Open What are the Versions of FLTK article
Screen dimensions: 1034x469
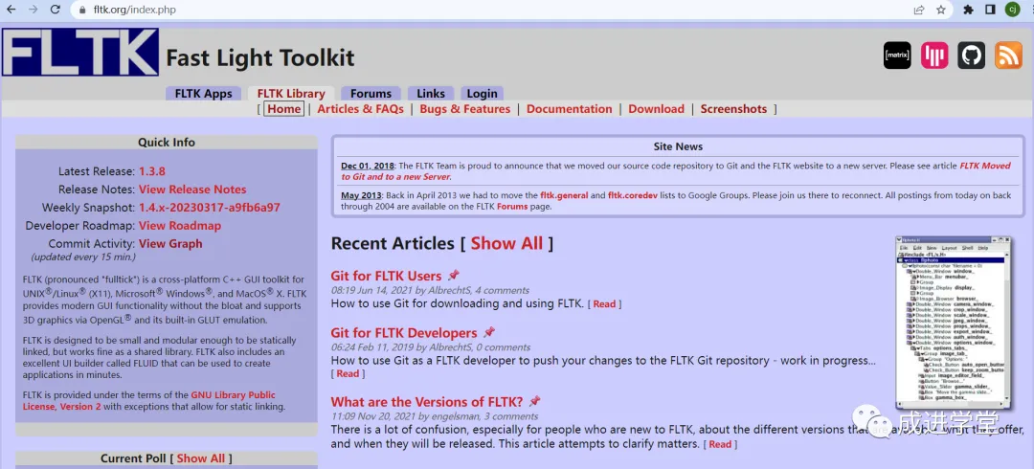427,402
